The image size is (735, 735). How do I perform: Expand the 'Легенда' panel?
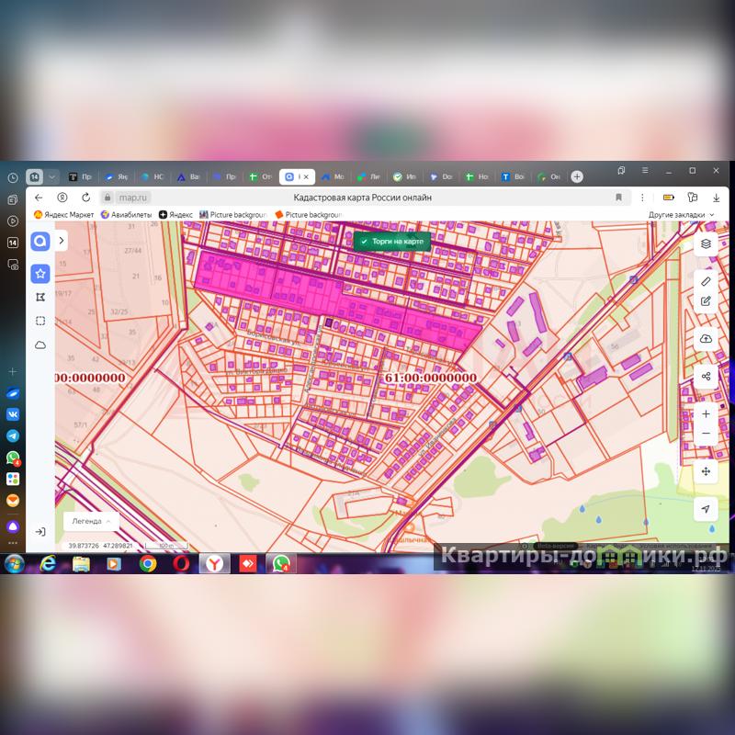point(91,521)
